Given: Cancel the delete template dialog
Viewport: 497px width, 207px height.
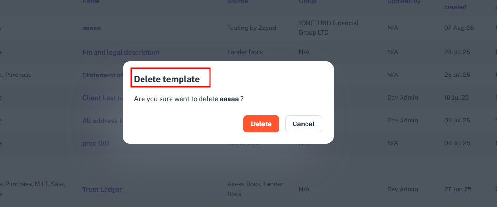Looking at the screenshot, I should pyautogui.click(x=303, y=124).
